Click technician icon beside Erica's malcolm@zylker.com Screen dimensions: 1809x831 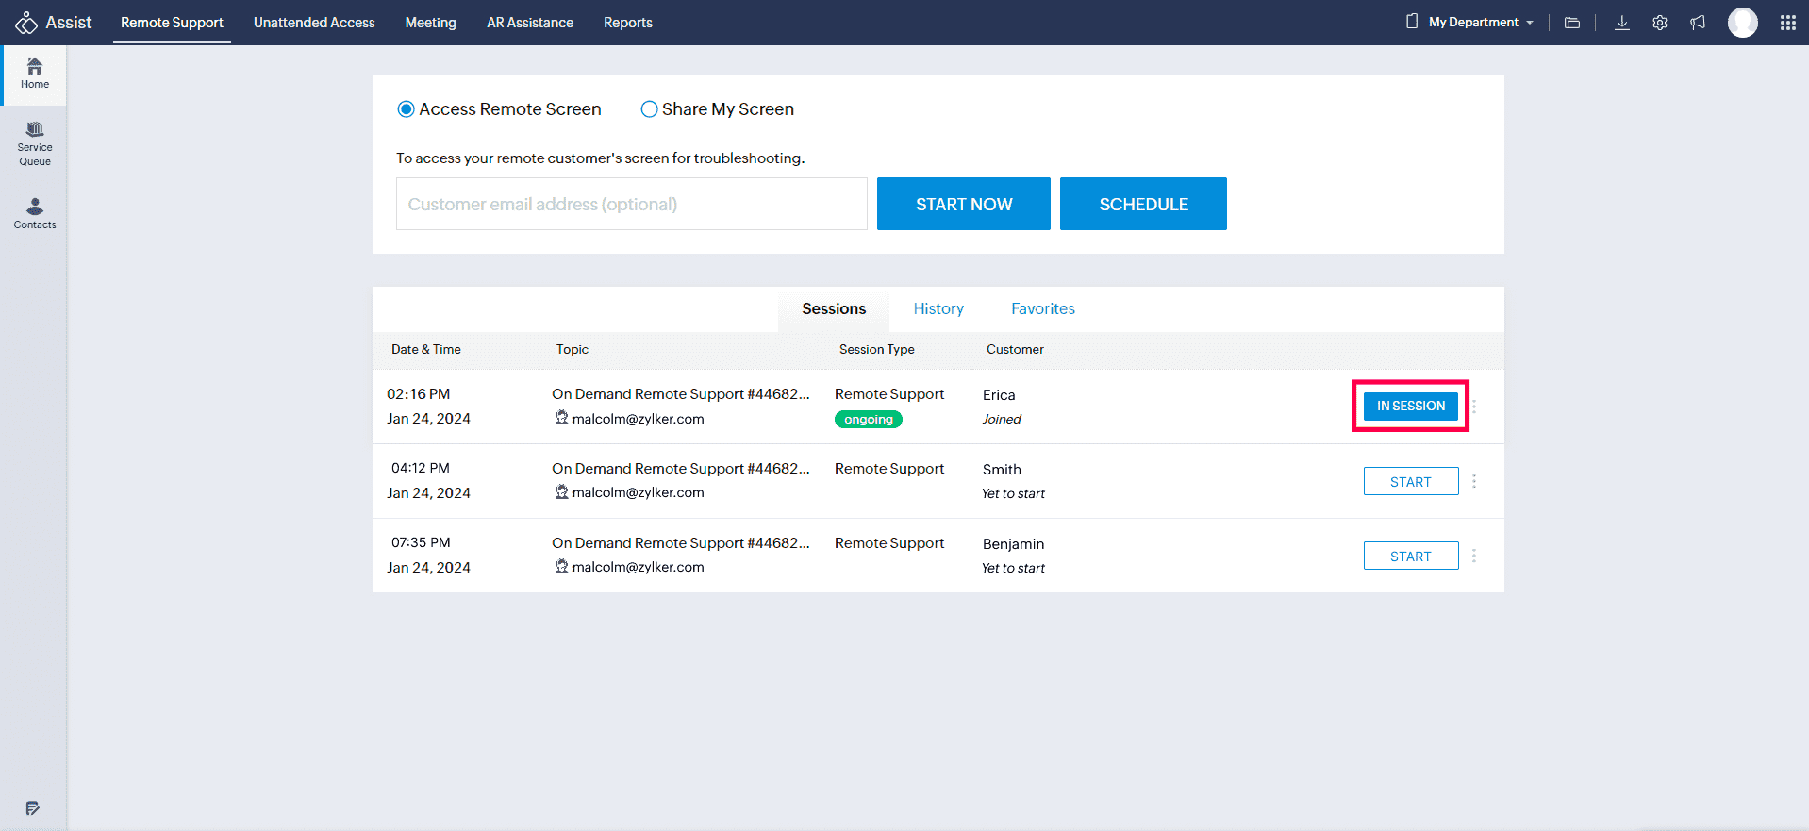click(561, 418)
